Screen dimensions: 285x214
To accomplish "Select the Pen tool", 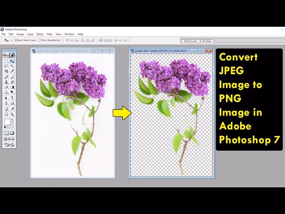I will point(6,103).
